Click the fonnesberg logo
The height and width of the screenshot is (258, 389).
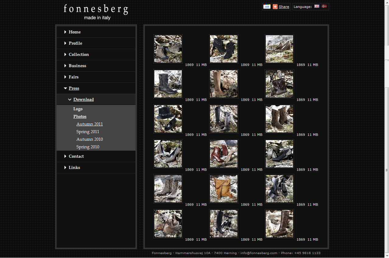(x=96, y=12)
